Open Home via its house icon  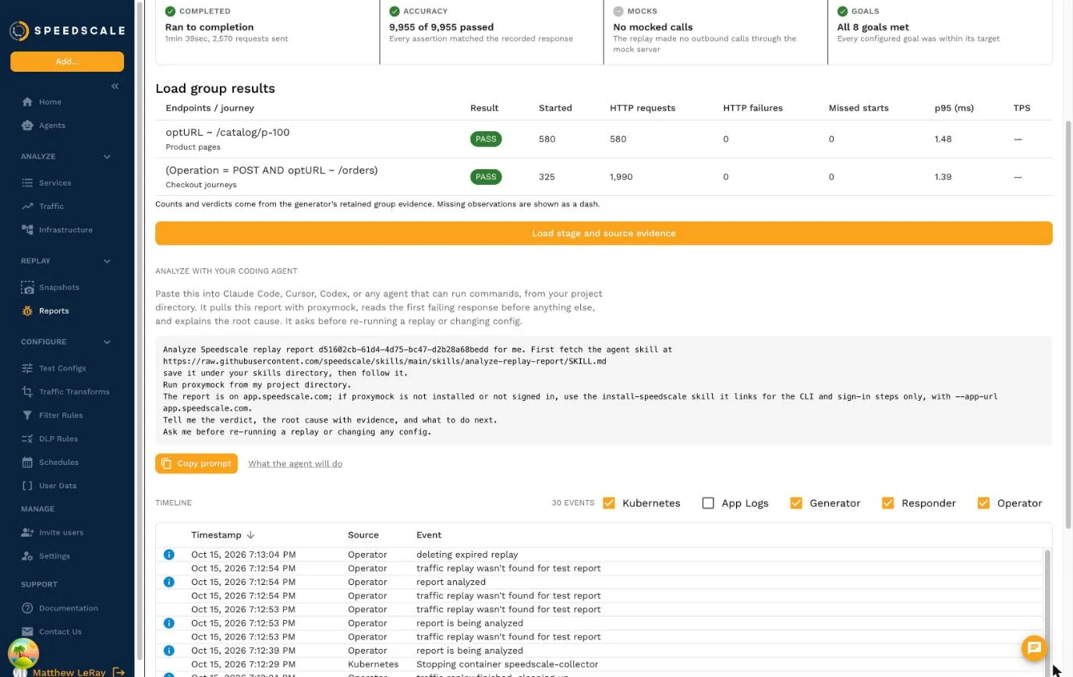(x=27, y=102)
